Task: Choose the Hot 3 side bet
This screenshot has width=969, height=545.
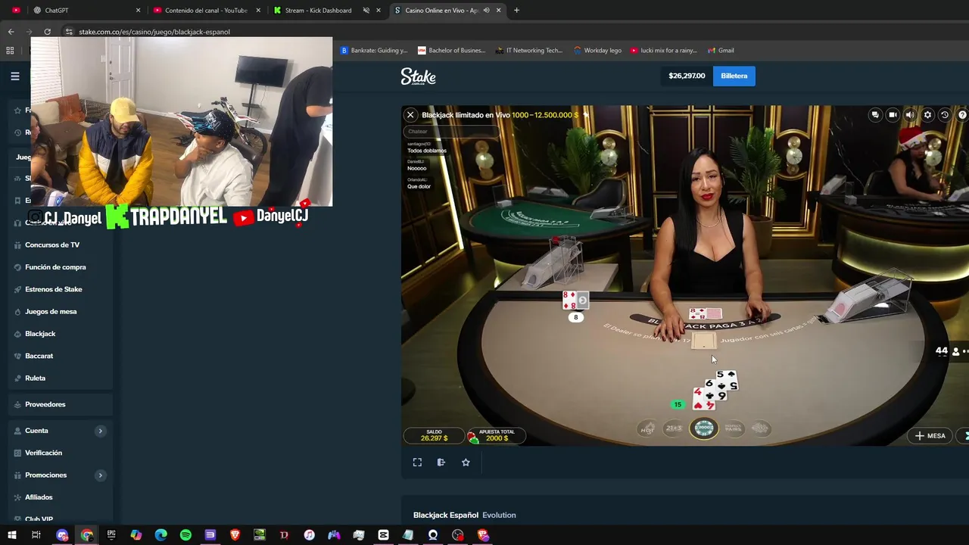Action: (647, 428)
